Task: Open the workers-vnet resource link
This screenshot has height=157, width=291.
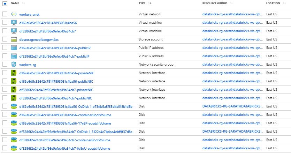Action: (30, 14)
